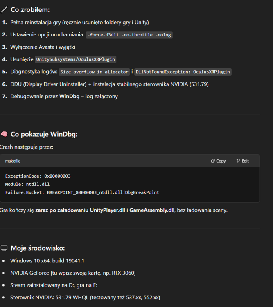Click inline code 'DllNotFoundException: OculusXRPlugin'
This screenshot has width=273, height=307.
pos(183,72)
